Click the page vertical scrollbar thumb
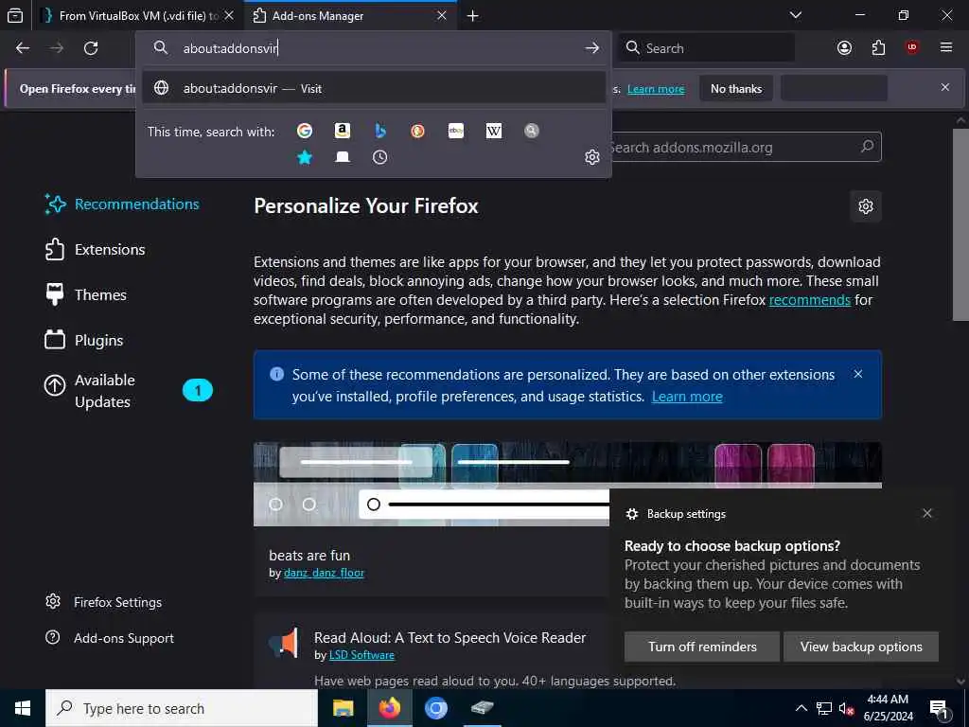The height and width of the screenshot is (727, 969). coord(960,223)
